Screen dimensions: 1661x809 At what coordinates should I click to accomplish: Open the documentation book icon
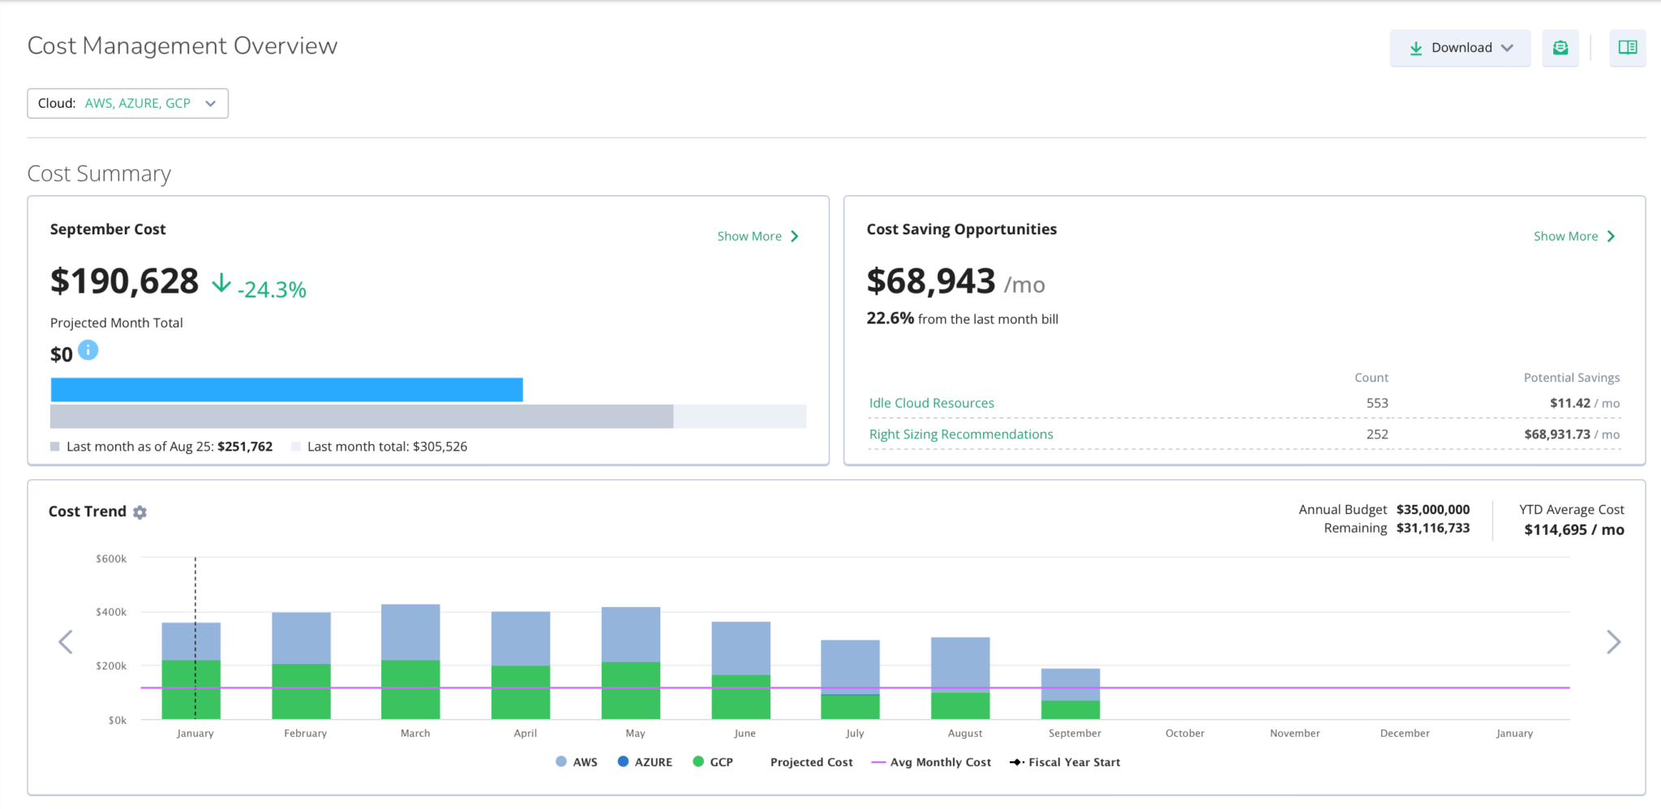(x=1628, y=48)
